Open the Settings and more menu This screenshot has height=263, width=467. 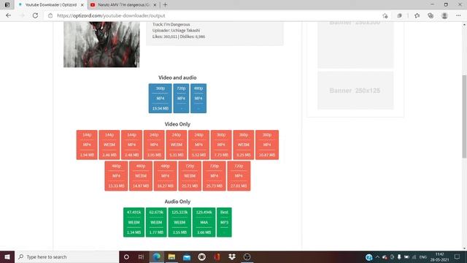pos(458,15)
